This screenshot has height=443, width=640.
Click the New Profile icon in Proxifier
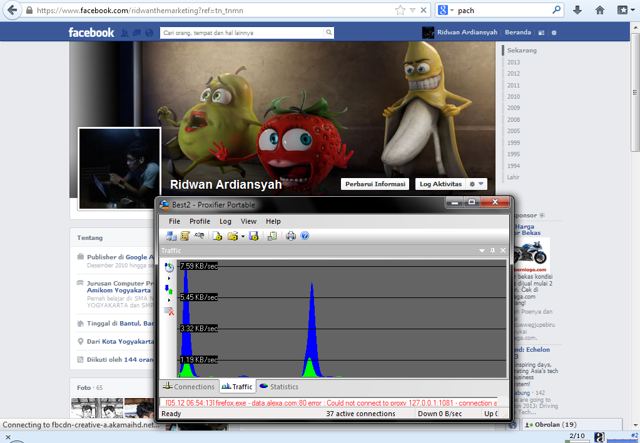(217, 236)
